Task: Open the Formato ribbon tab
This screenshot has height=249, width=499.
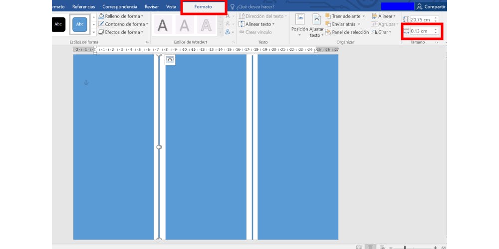Action: click(203, 6)
